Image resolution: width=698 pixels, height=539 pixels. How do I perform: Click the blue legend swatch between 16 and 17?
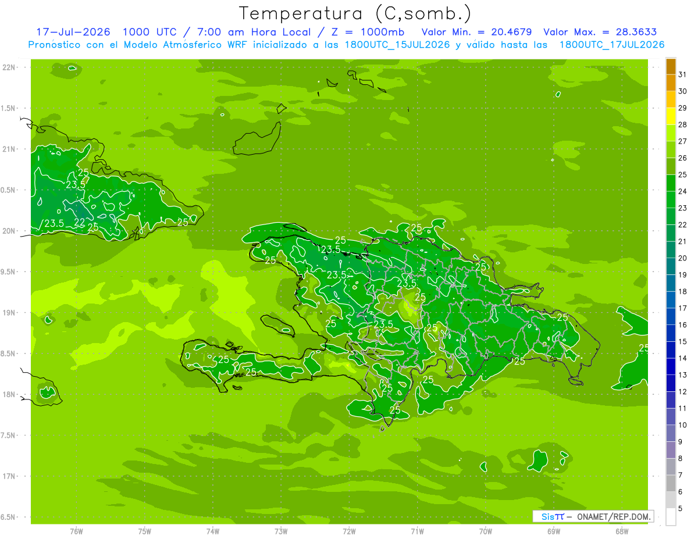point(671,317)
